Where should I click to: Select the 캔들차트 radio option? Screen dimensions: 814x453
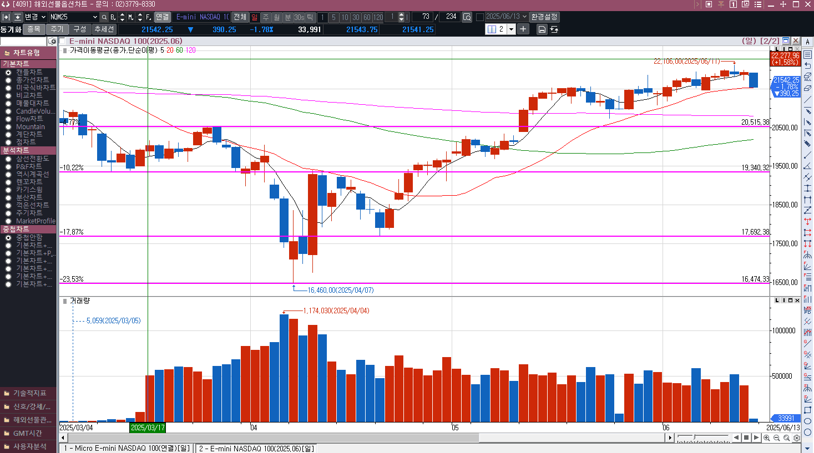pyautogui.click(x=8, y=73)
